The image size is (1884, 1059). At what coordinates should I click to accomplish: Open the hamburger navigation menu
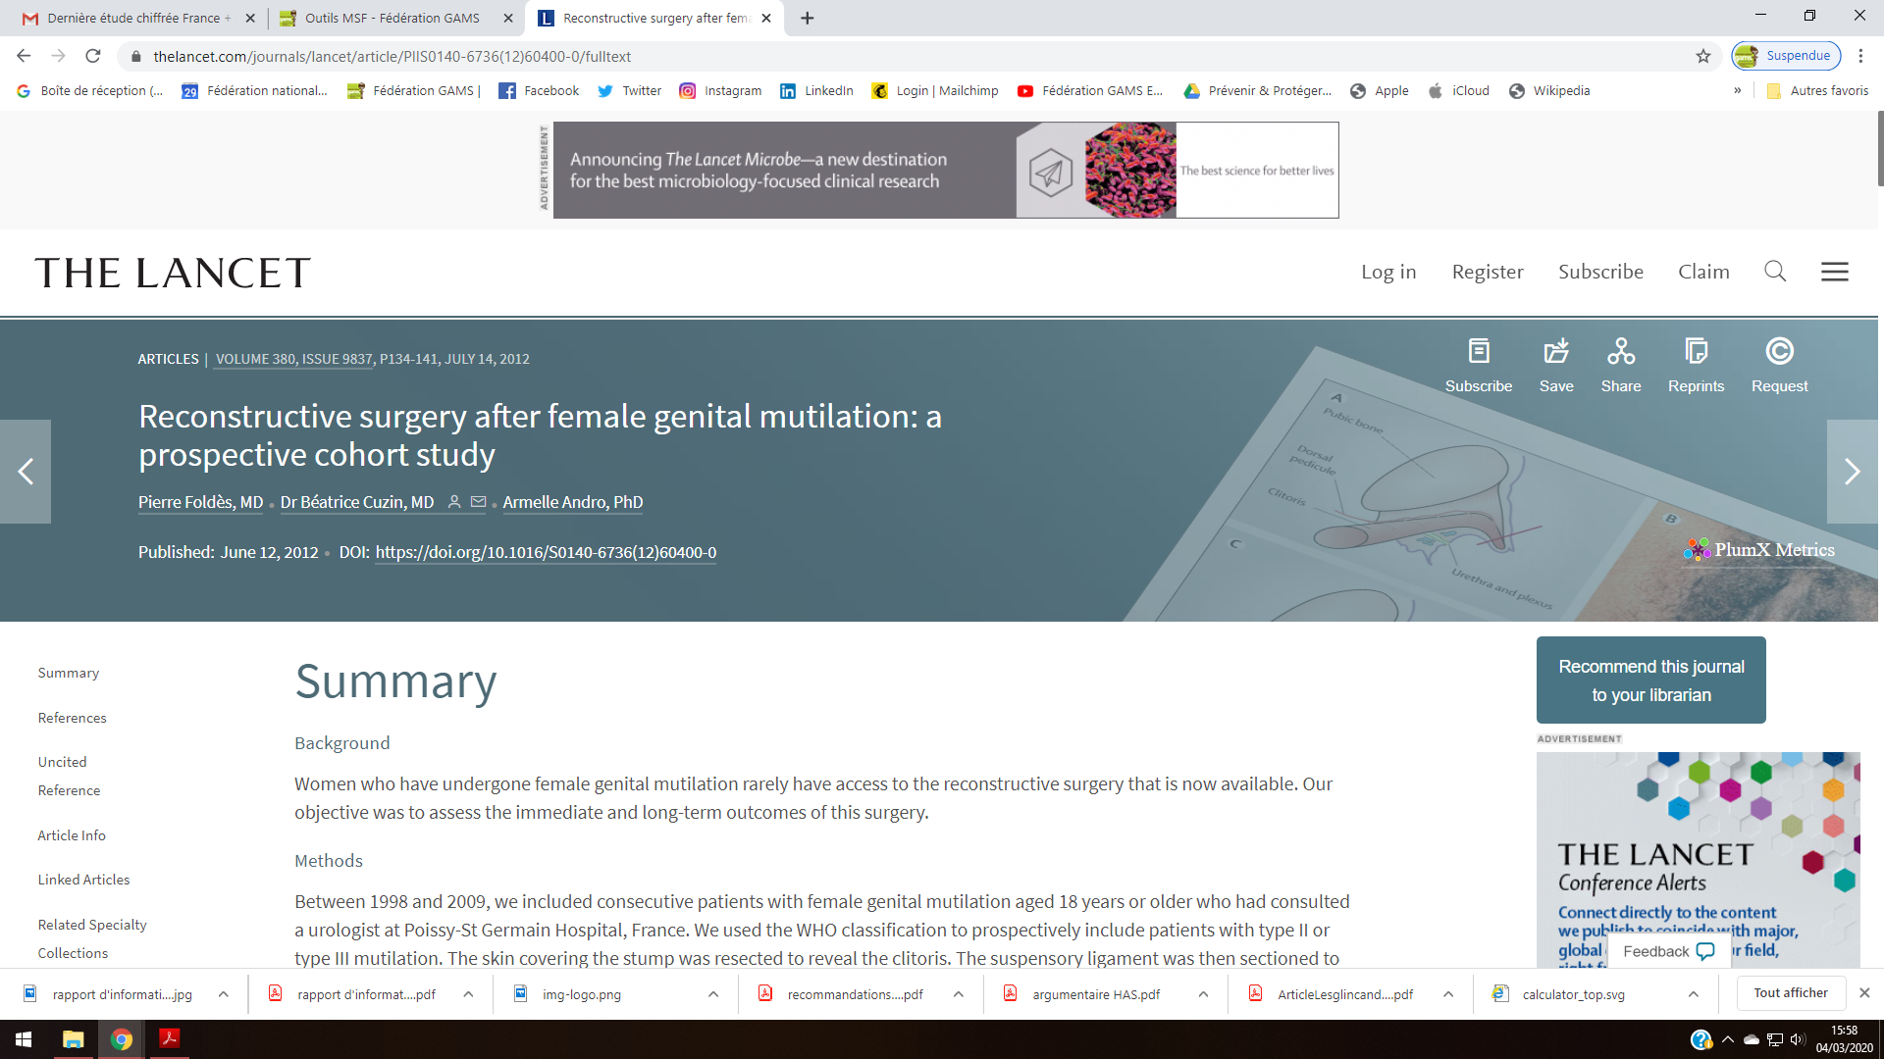coord(1834,272)
